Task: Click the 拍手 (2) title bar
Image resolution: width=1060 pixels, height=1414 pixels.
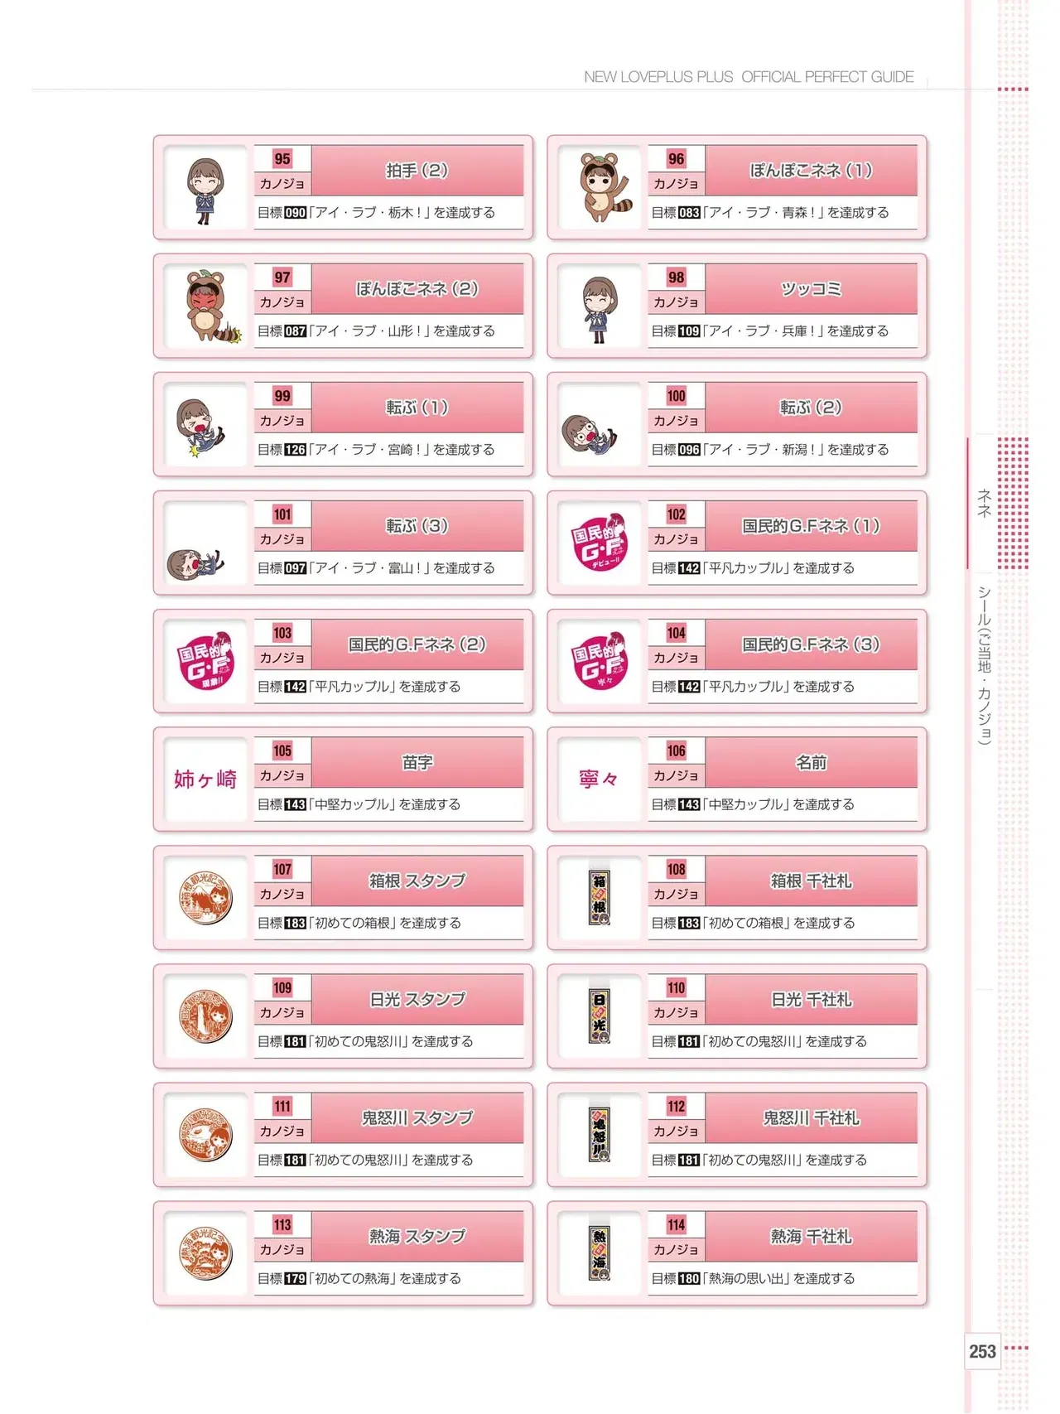Action: coord(417,171)
